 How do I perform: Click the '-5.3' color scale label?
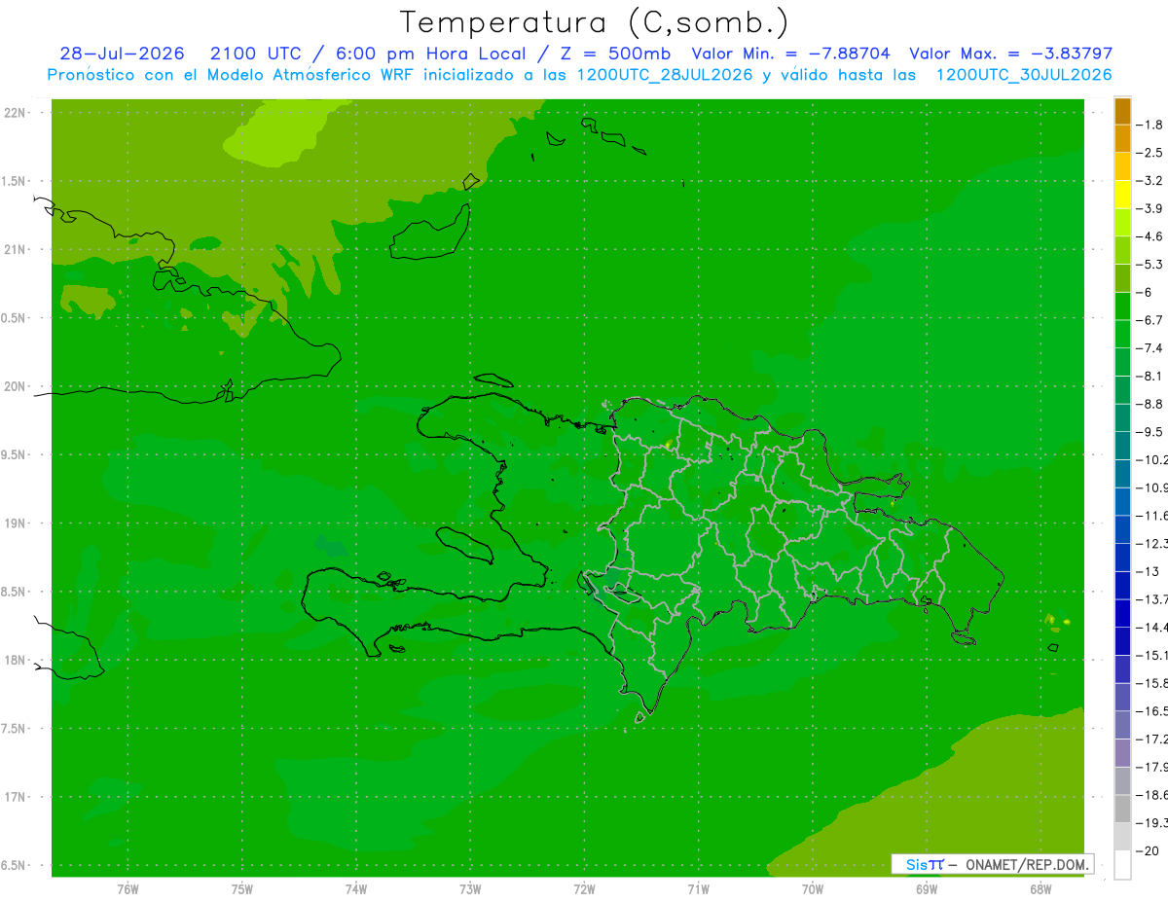click(x=1151, y=264)
